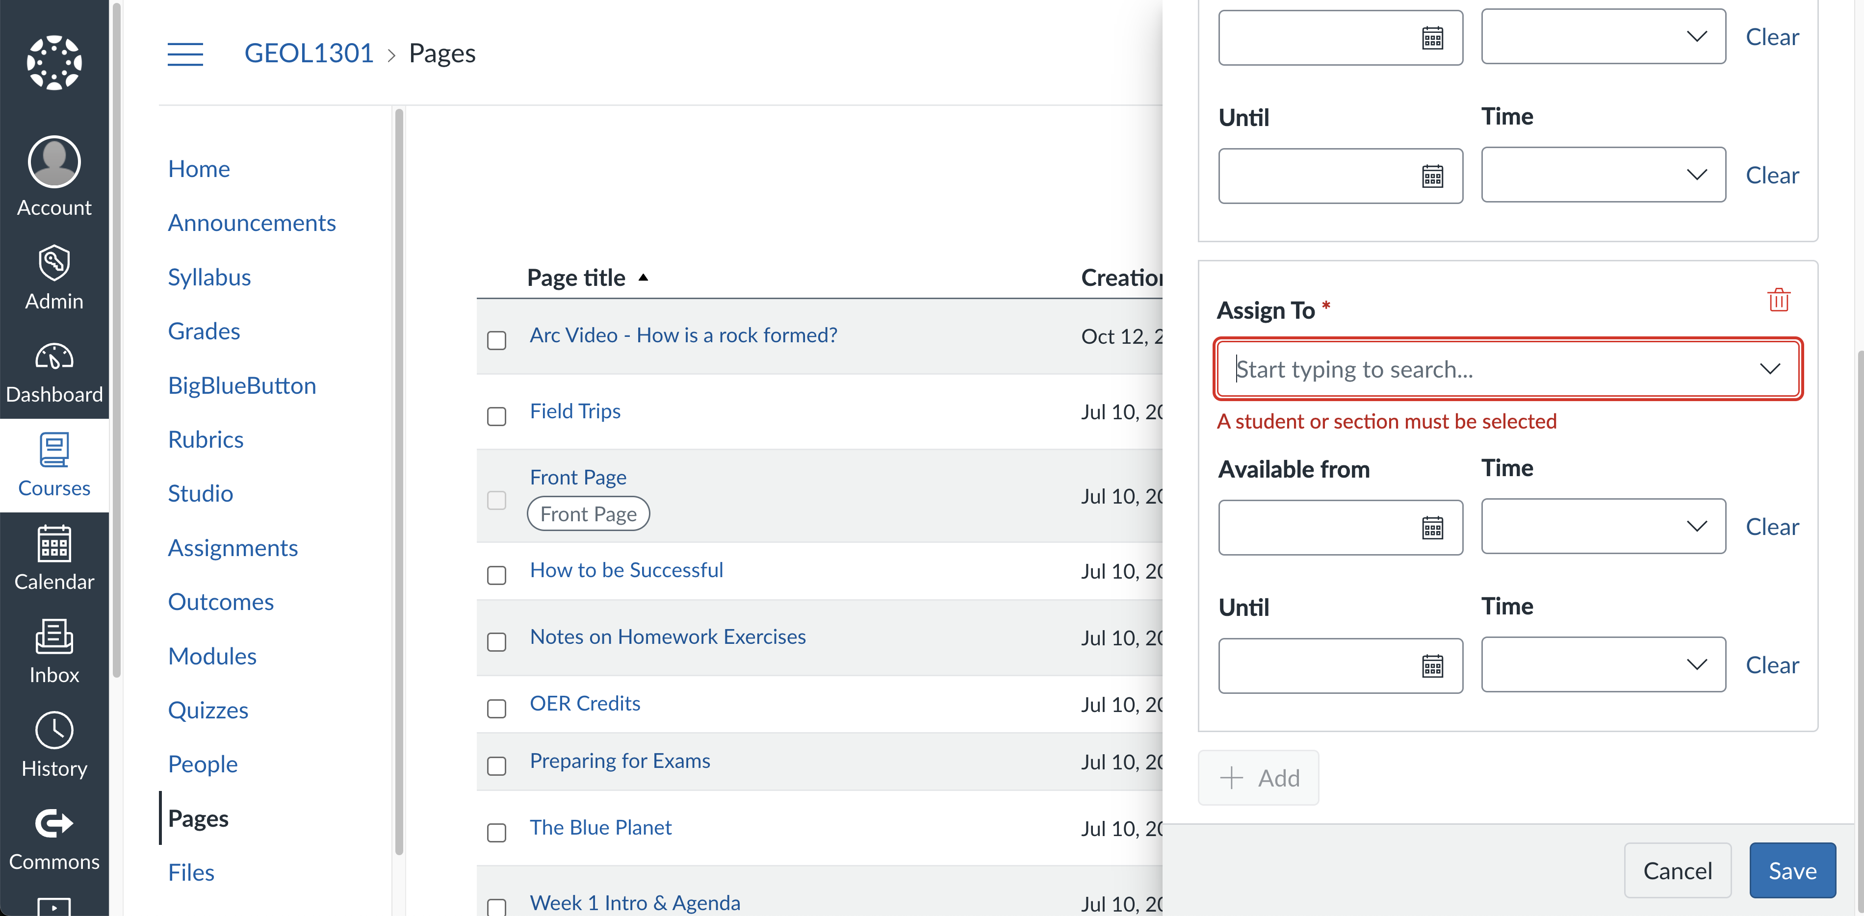Viewport: 1864px width, 916px height.
Task: Check the Field Trips page checkbox
Action: [496, 416]
